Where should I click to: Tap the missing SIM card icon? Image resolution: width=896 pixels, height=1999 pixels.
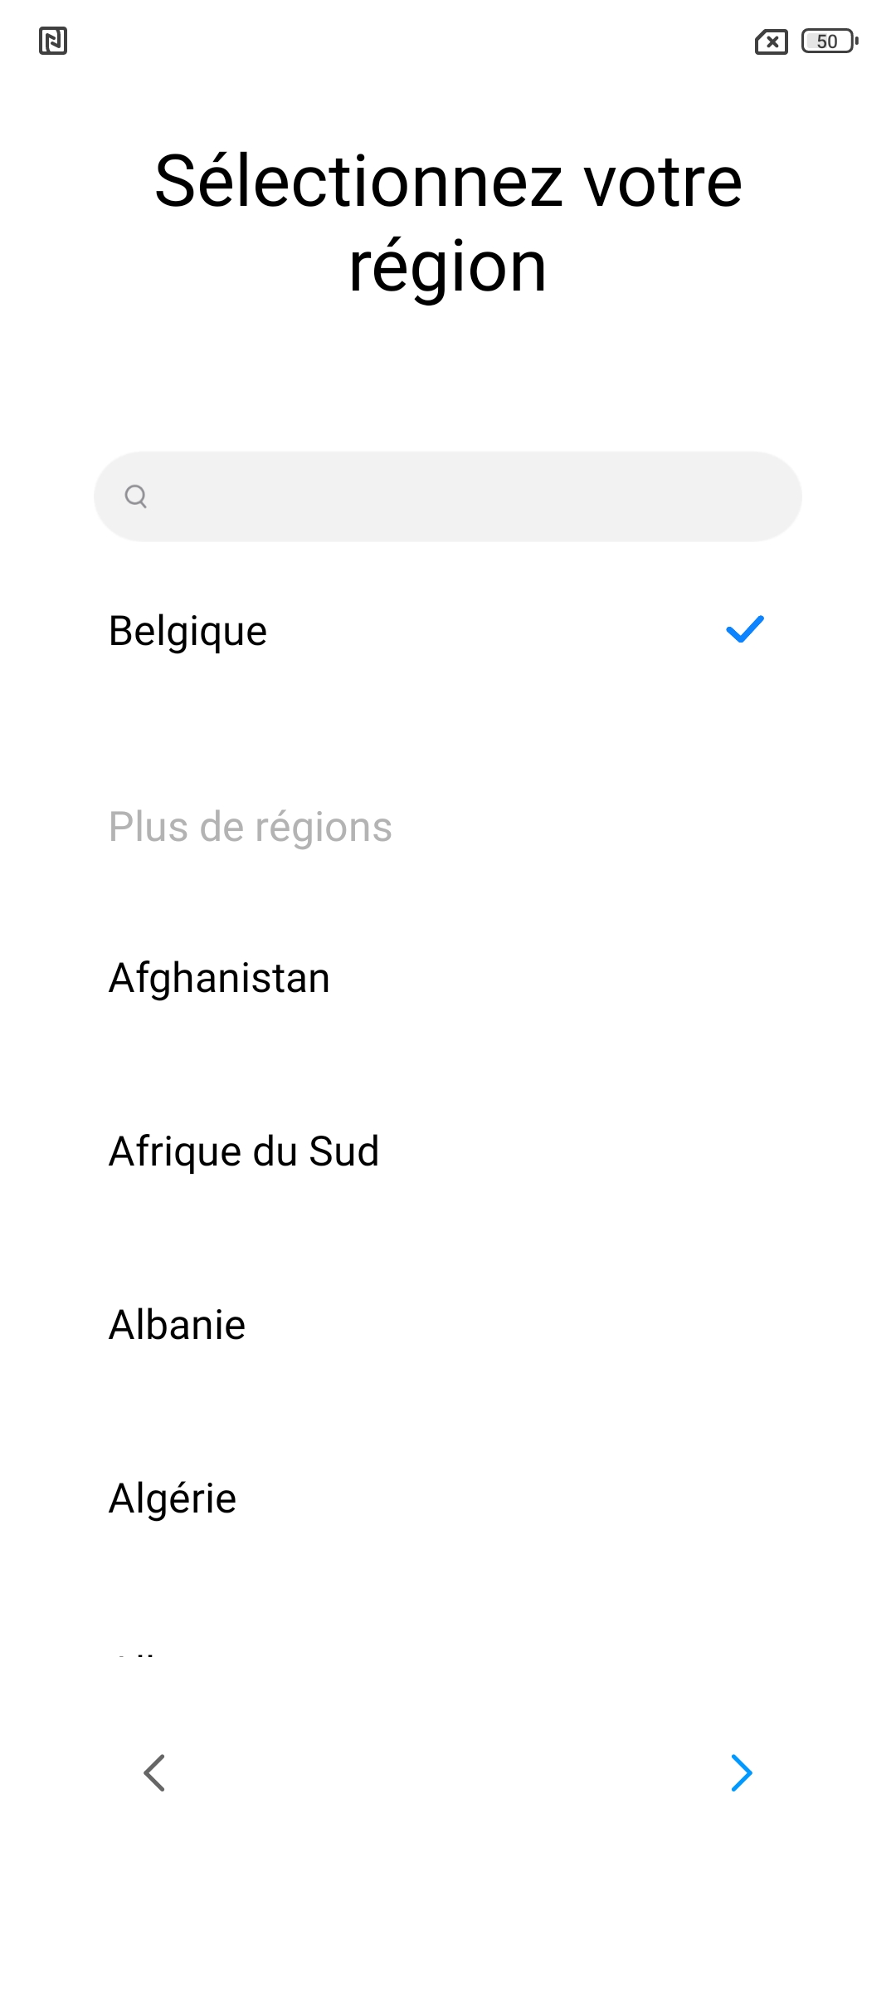pyautogui.click(x=771, y=42)
